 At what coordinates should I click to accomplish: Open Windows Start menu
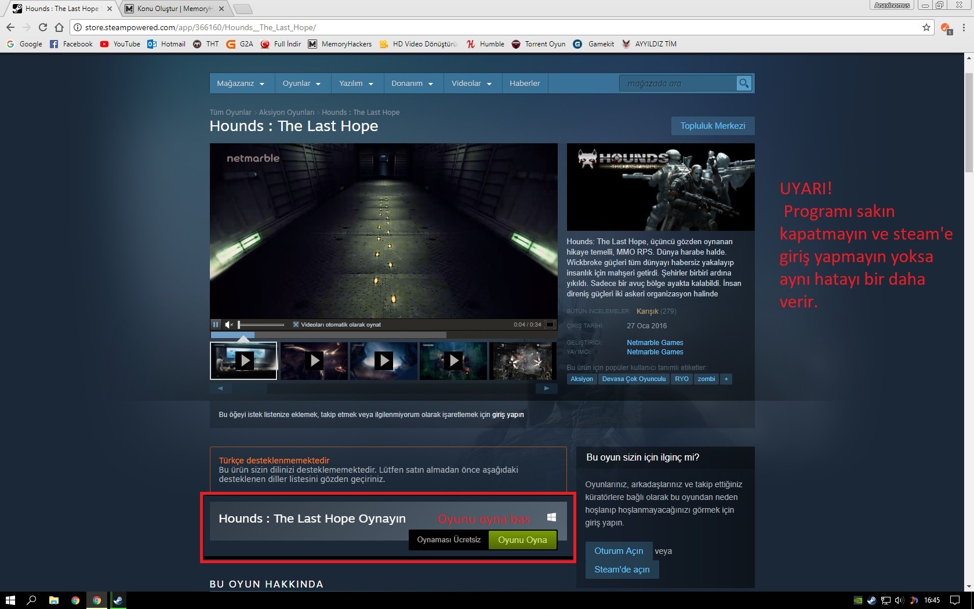click(10, 600)
